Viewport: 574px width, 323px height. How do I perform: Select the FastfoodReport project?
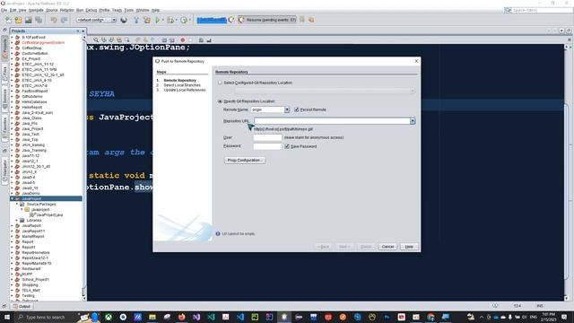coord(35,91)
